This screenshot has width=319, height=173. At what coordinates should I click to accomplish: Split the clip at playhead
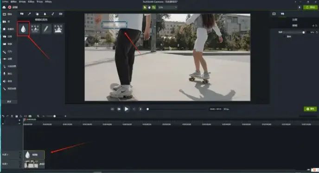coord(26,116)
